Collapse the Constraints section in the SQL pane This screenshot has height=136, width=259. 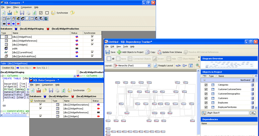coord(2,111)
